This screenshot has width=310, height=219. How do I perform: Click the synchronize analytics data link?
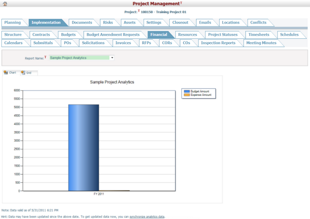point(147,216)
